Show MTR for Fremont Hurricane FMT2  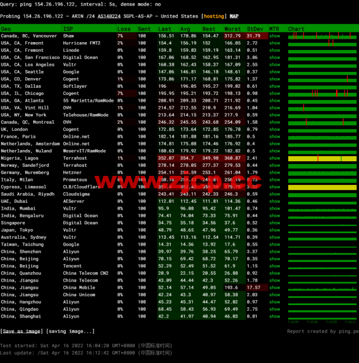(x=275, y=43)
